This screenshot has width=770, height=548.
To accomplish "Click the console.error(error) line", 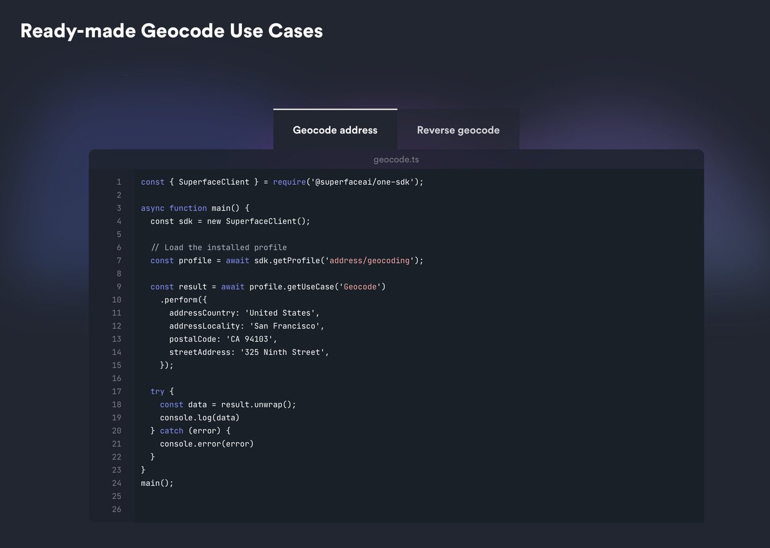I will pyautogui.click(x=207, y=444).
